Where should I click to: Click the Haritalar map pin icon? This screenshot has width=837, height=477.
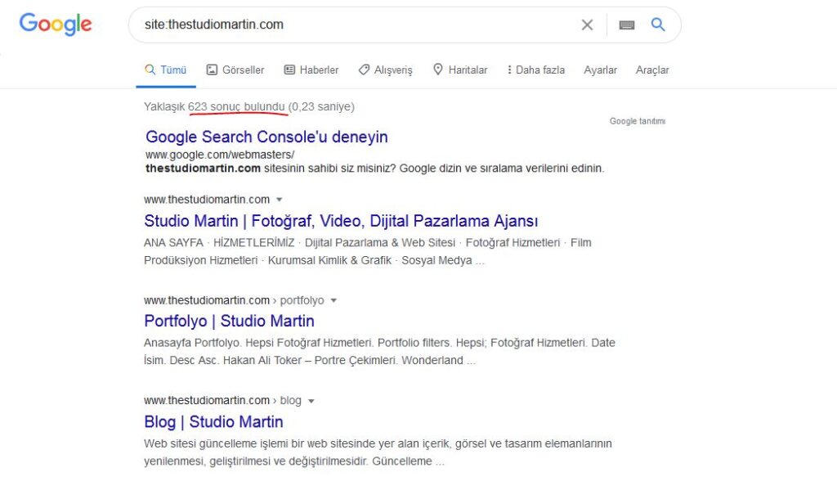coord(438,70)
